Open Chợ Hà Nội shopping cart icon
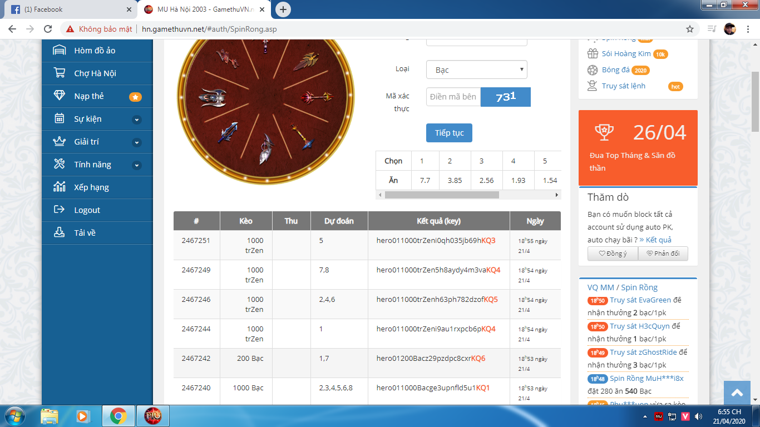Screen dimensions: 760x427 (59, 73)
